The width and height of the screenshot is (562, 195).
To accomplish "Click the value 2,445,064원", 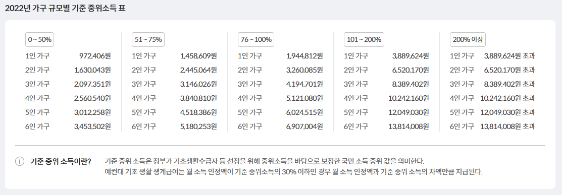I will pyautogui.click(x=198, y=70).
